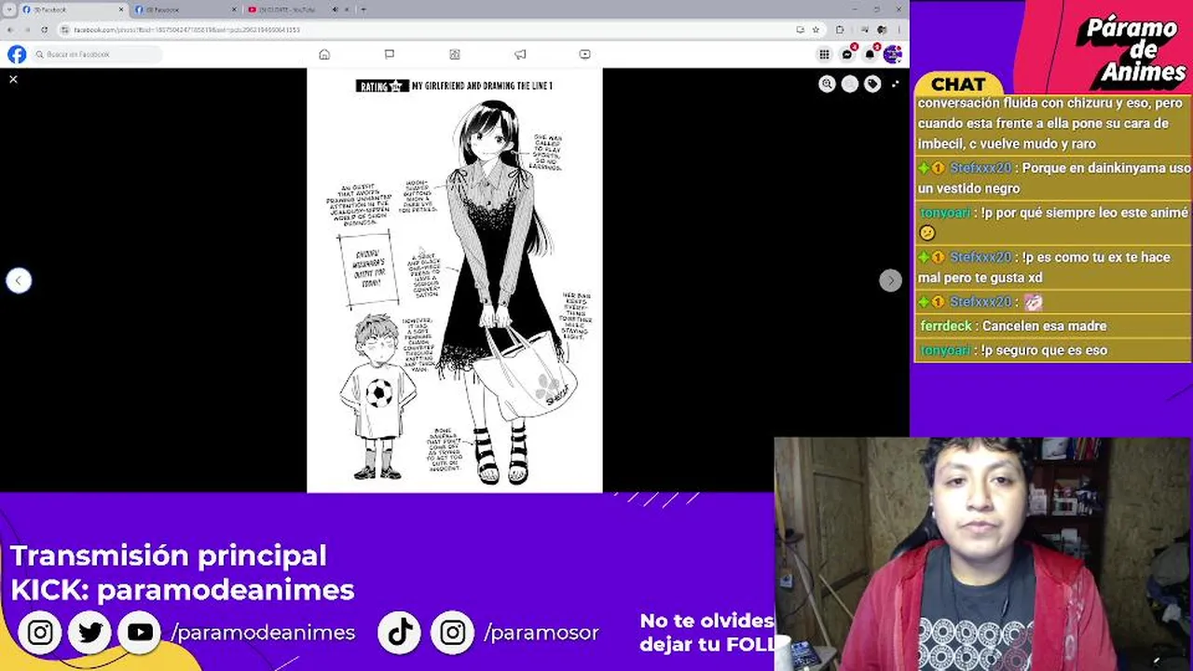Go to the next photo

coord(890,280)
